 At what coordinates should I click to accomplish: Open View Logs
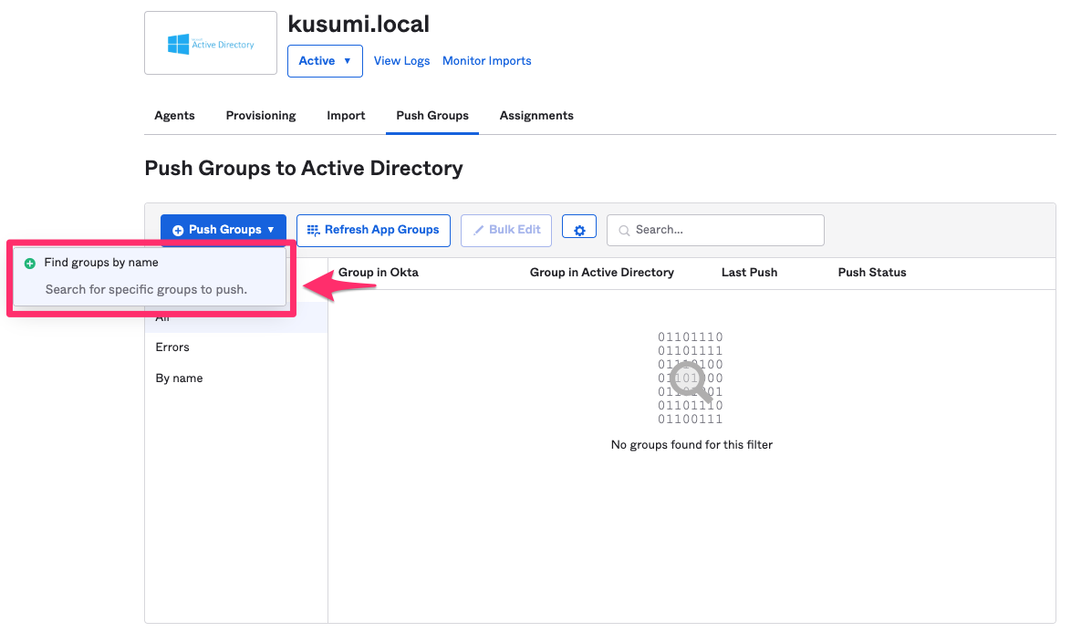point(401,60)
